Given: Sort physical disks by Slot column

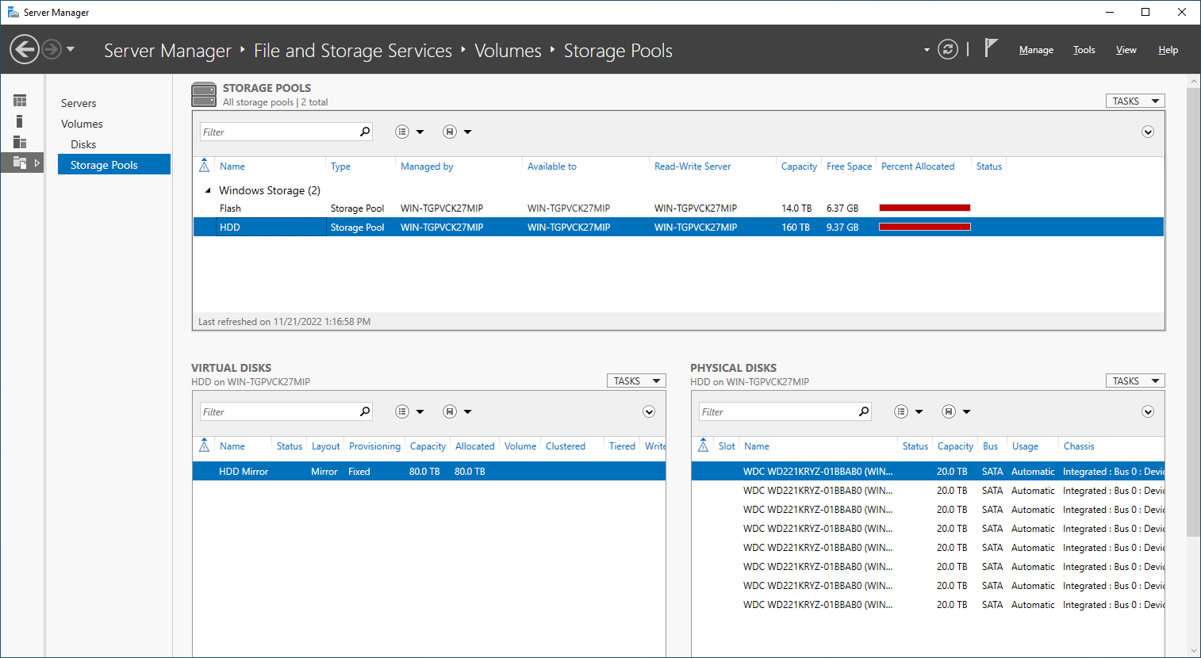Looking at the screenshot, I should tap(727, 446).
